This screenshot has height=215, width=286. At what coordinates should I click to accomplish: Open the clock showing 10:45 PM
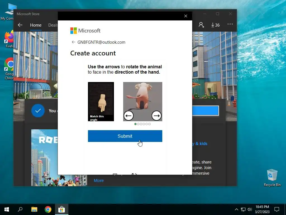click(262, 209)
